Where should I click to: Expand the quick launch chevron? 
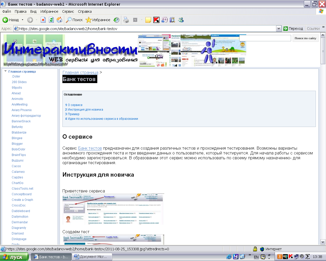(x=250, y=255)
